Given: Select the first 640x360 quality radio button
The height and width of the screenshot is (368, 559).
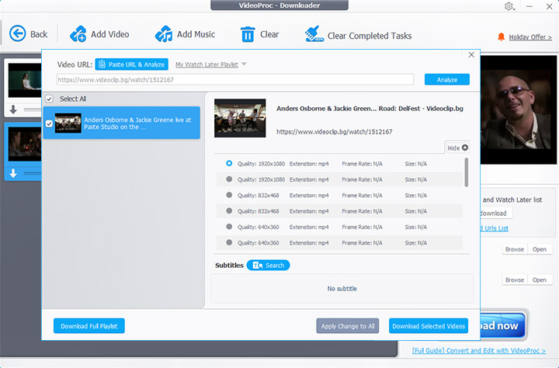Looking at the screenshot, I should (x=229, y=227).
